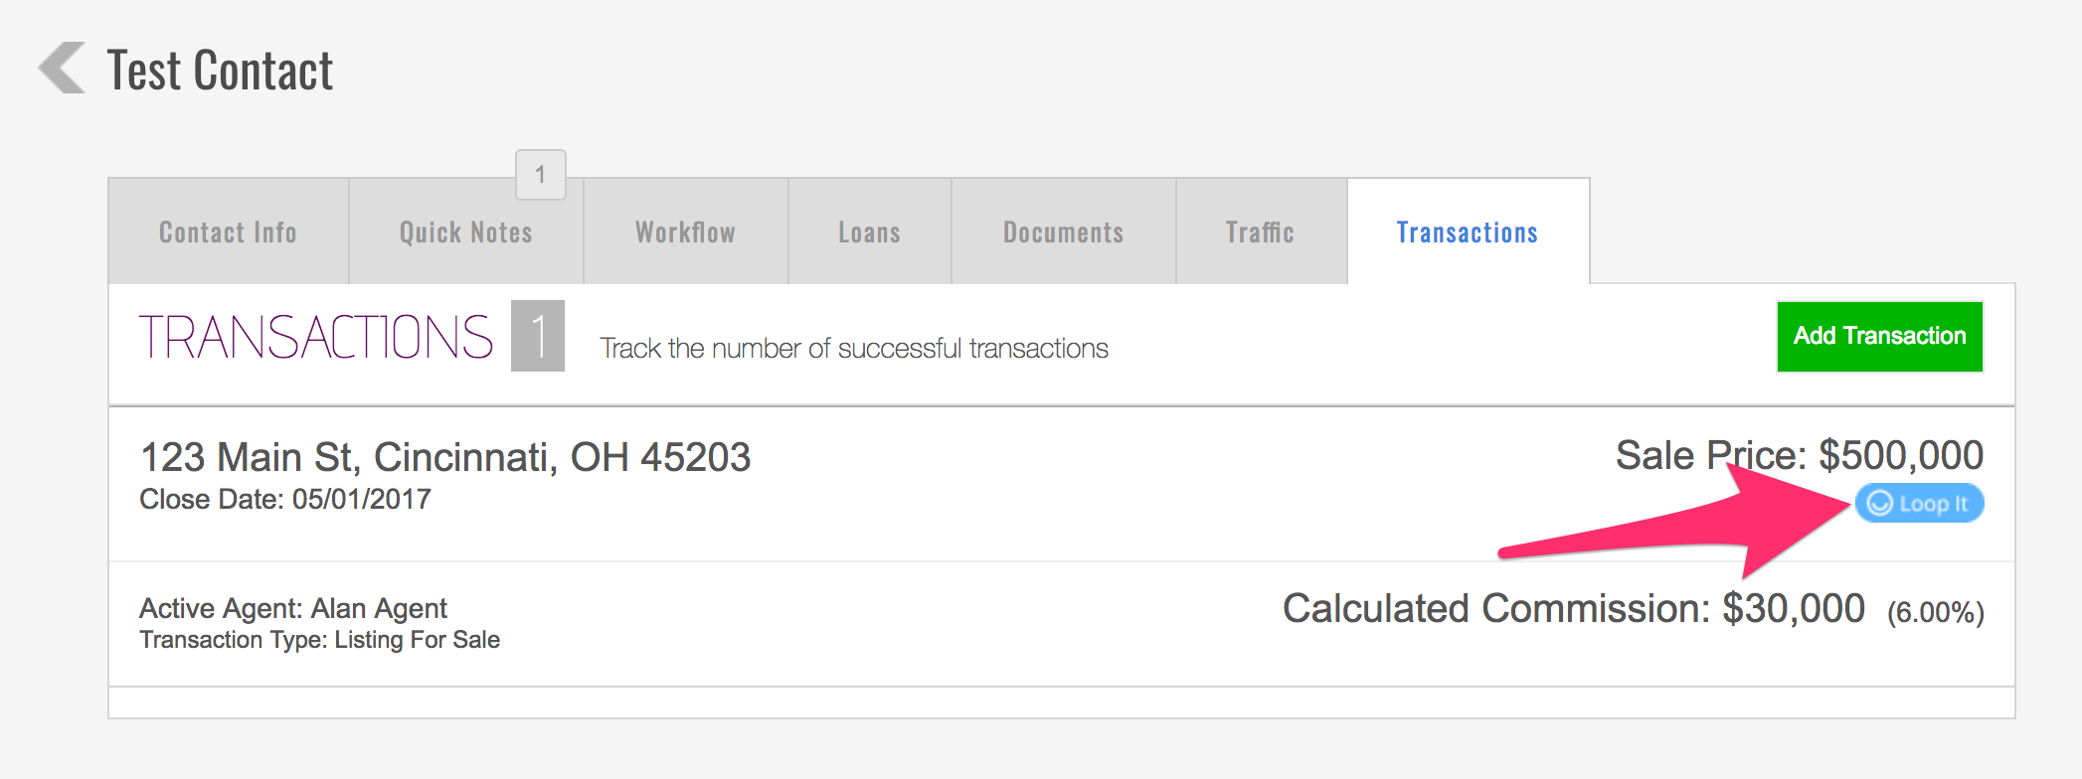Click the Loop It icon button
Image resolution: width=2082 pixels, height=779 pixels.
click(x=1918, y=504)
